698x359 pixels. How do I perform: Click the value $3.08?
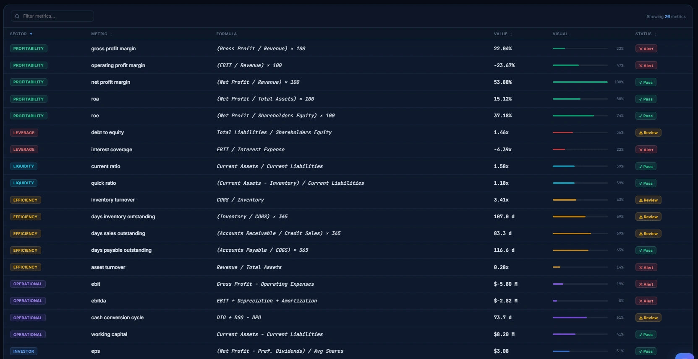pyautogui.click(x=501, y=351)
